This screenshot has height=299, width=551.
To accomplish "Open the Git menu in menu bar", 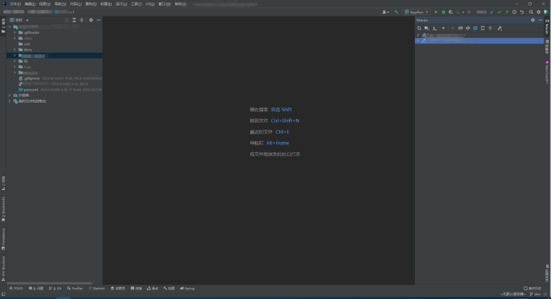I will click(150, 4).
